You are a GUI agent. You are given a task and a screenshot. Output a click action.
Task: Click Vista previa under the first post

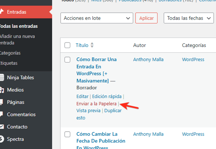point(88,111)
